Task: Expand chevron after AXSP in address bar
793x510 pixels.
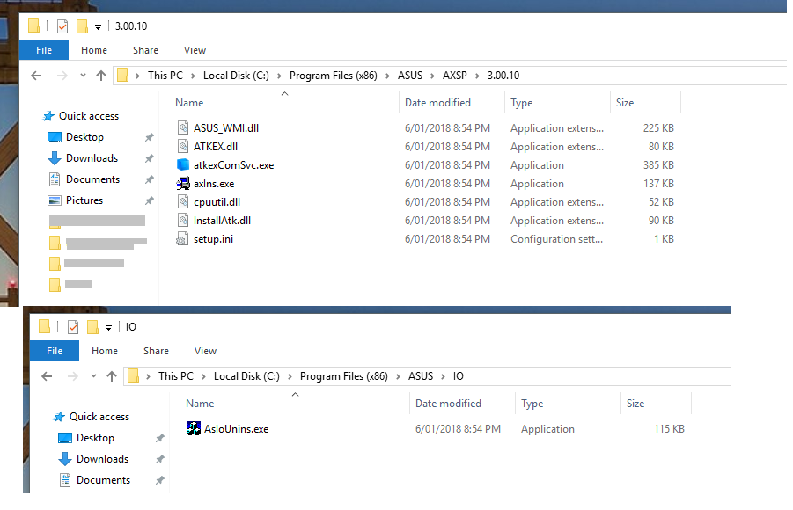Action: pos(477,76)
